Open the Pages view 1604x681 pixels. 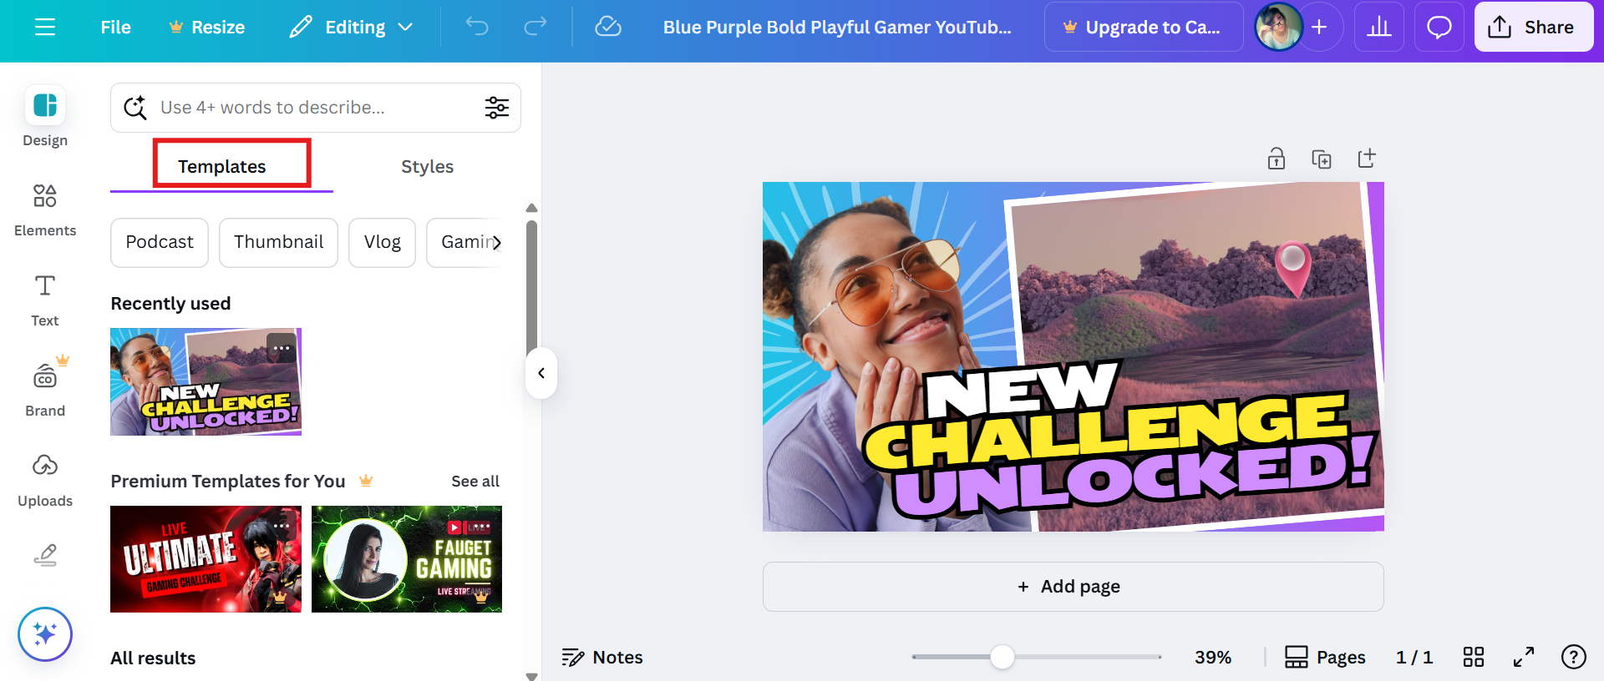click(x=1325, y=658)
